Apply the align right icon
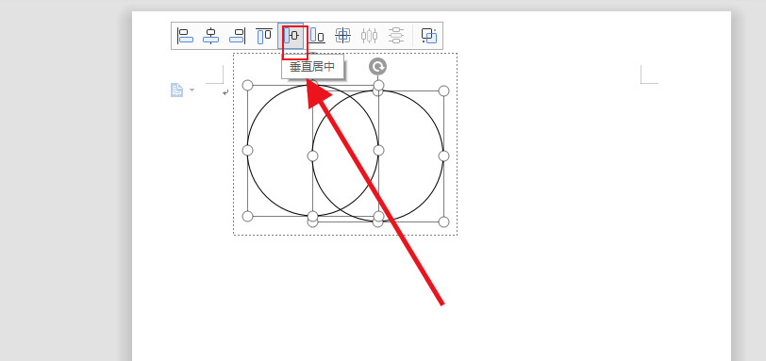Screen dimensions: 766x361 pos(238,36)
